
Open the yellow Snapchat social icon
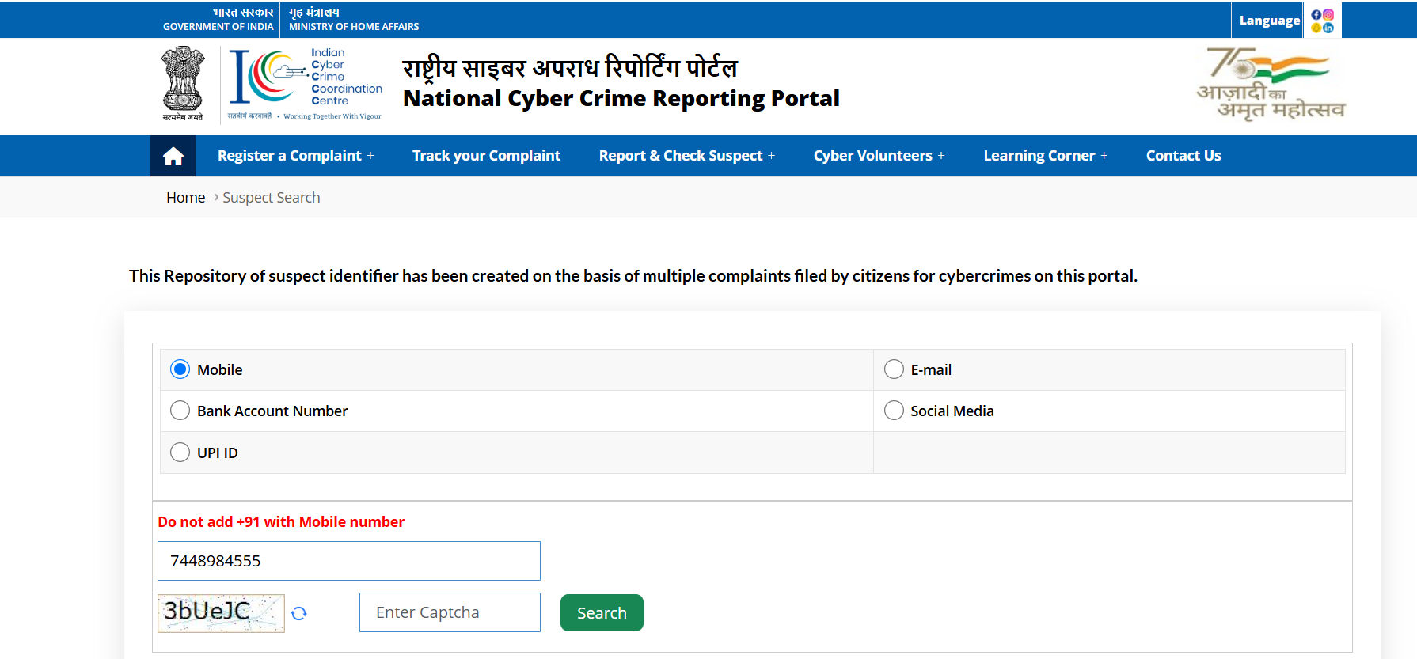click(x=1316, y=28)
